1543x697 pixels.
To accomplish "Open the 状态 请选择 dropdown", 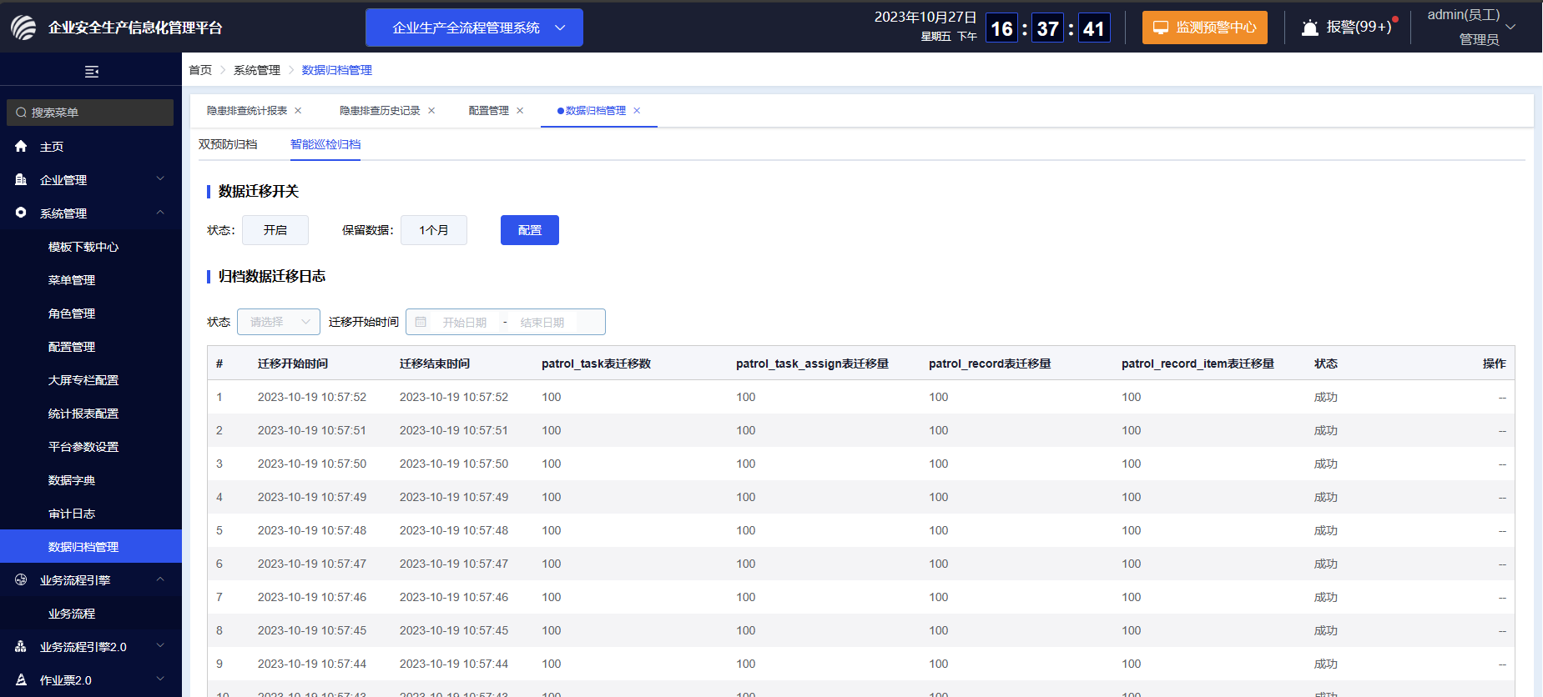I will coord(279,322).
